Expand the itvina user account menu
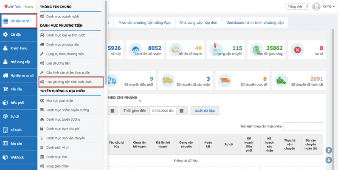The height and width of the screenshot is (170, 338). [x=324, y=6]
